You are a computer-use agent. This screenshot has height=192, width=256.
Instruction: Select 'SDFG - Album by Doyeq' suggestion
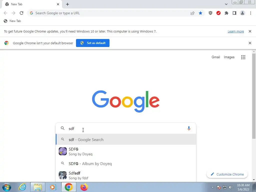tap(126, 163)
